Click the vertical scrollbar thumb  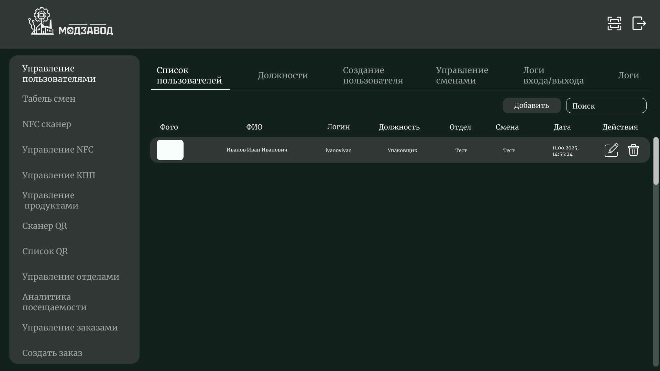click(656, 161)
